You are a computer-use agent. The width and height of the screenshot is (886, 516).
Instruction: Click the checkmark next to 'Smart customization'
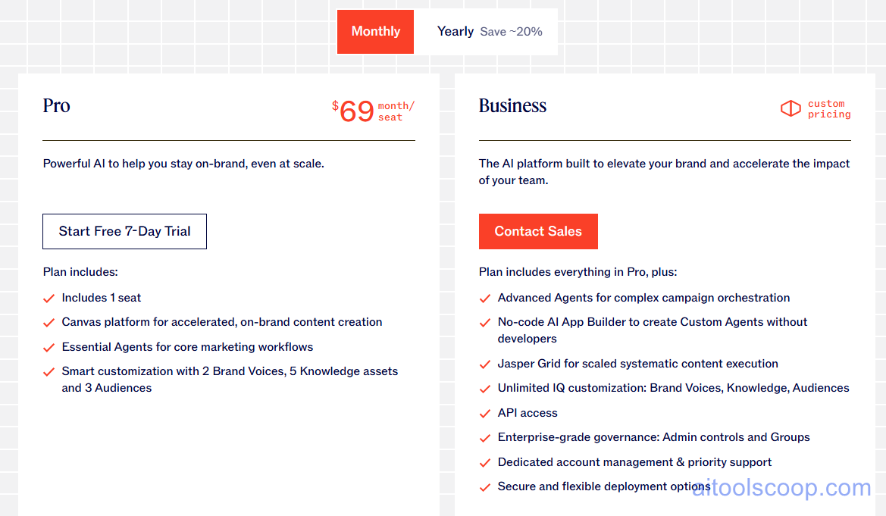point(49,371)
